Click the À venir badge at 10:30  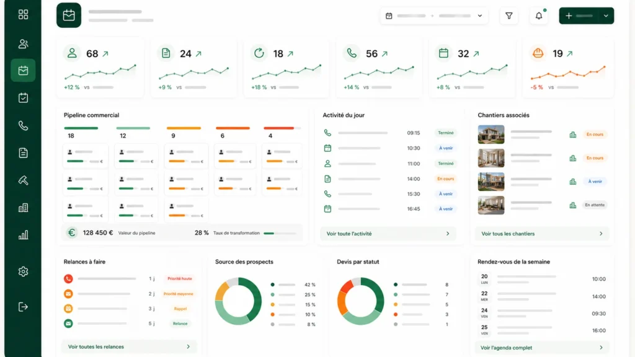pos(445,148)
